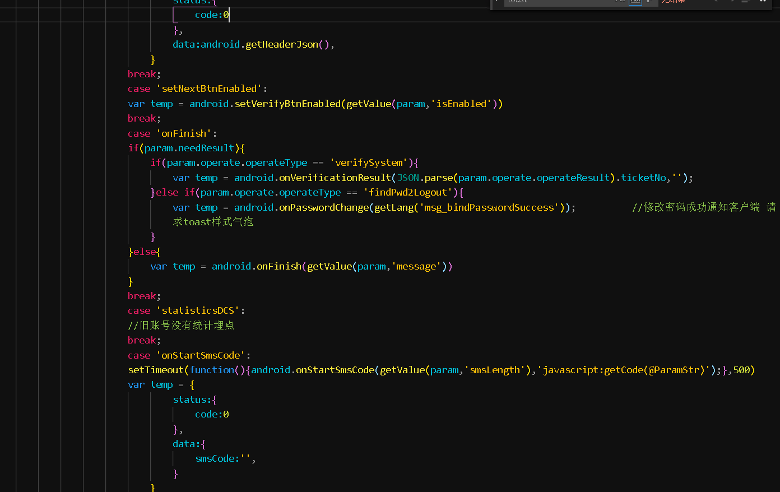Screen dimensions: 780x492
Task: Click the 'isEnabled' string literal
Action: tap(461, 104)
